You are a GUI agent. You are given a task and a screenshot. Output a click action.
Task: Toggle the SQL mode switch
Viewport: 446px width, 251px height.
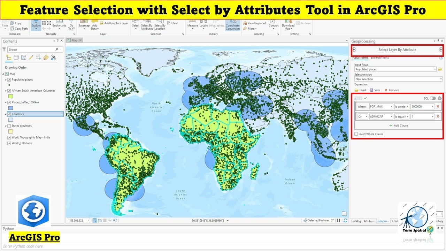pos(433,98)
